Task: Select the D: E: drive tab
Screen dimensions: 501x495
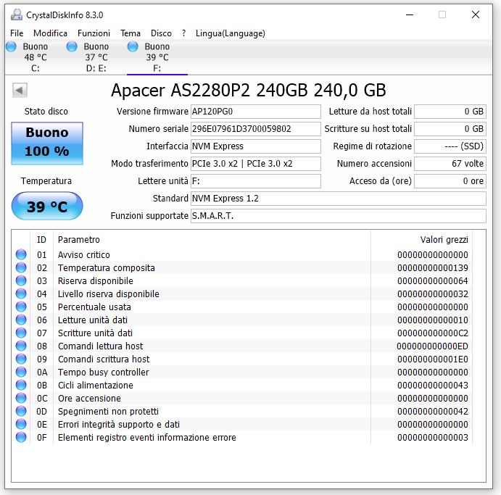Action: 96,57
